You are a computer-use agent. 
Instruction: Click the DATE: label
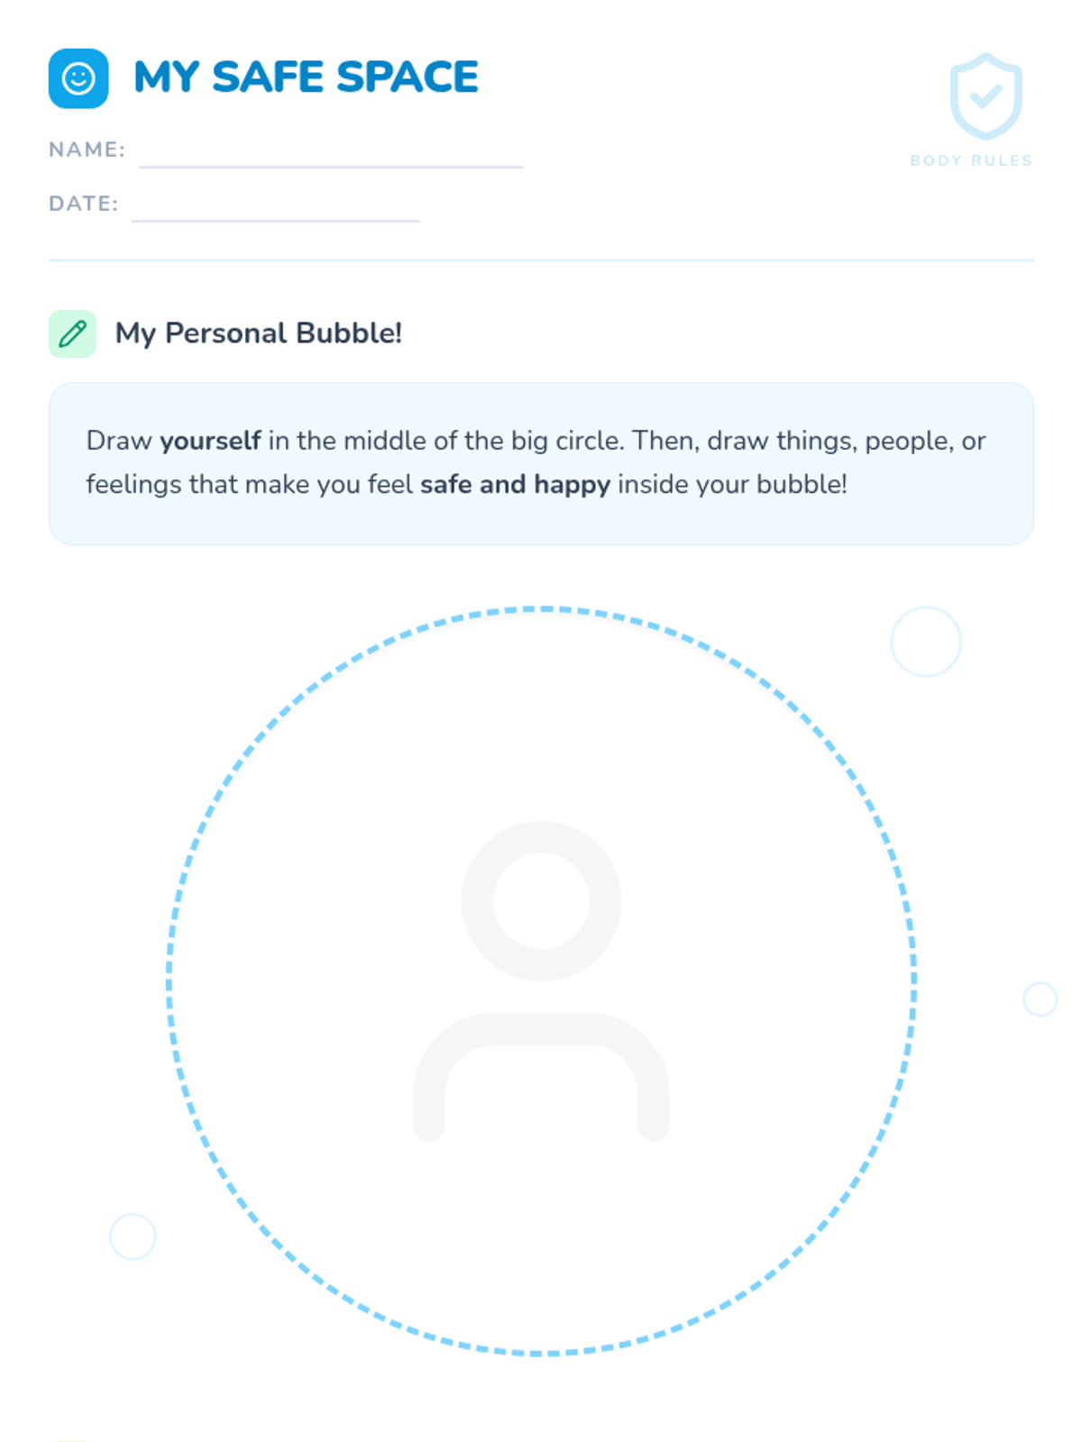[83, 204]
